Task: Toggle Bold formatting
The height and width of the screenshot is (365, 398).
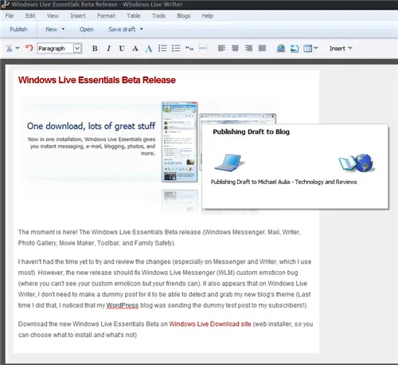Action: (95, 49)
